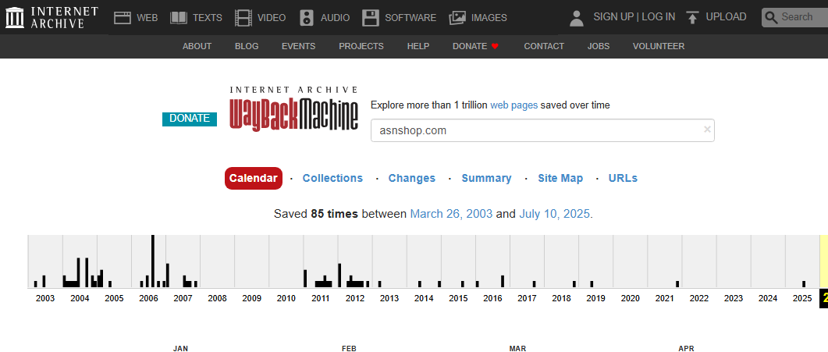Viewport: 828px width, 352px height.
Task: Follow the 'web pages' link
Action: coord(514,105)
